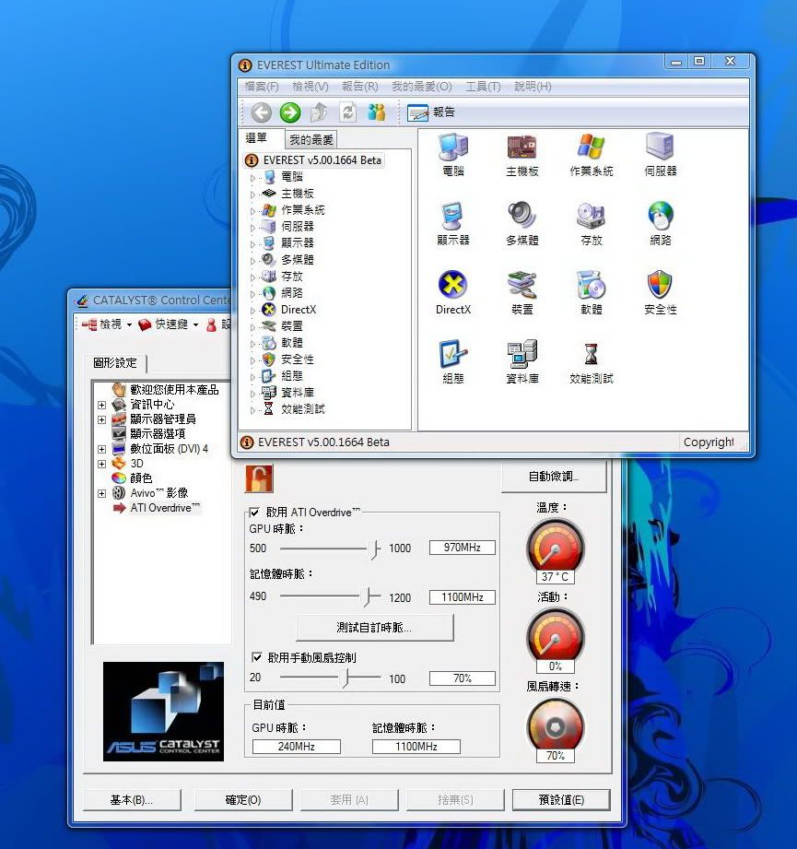Viewport: 797px width, 849px height.
Task: Open the 安全性 security shield icon in right pane
Action: [660, 293]
